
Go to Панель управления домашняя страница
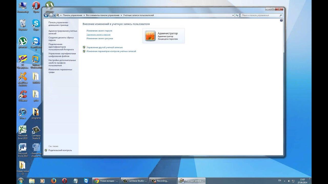[x=59, y=24]
